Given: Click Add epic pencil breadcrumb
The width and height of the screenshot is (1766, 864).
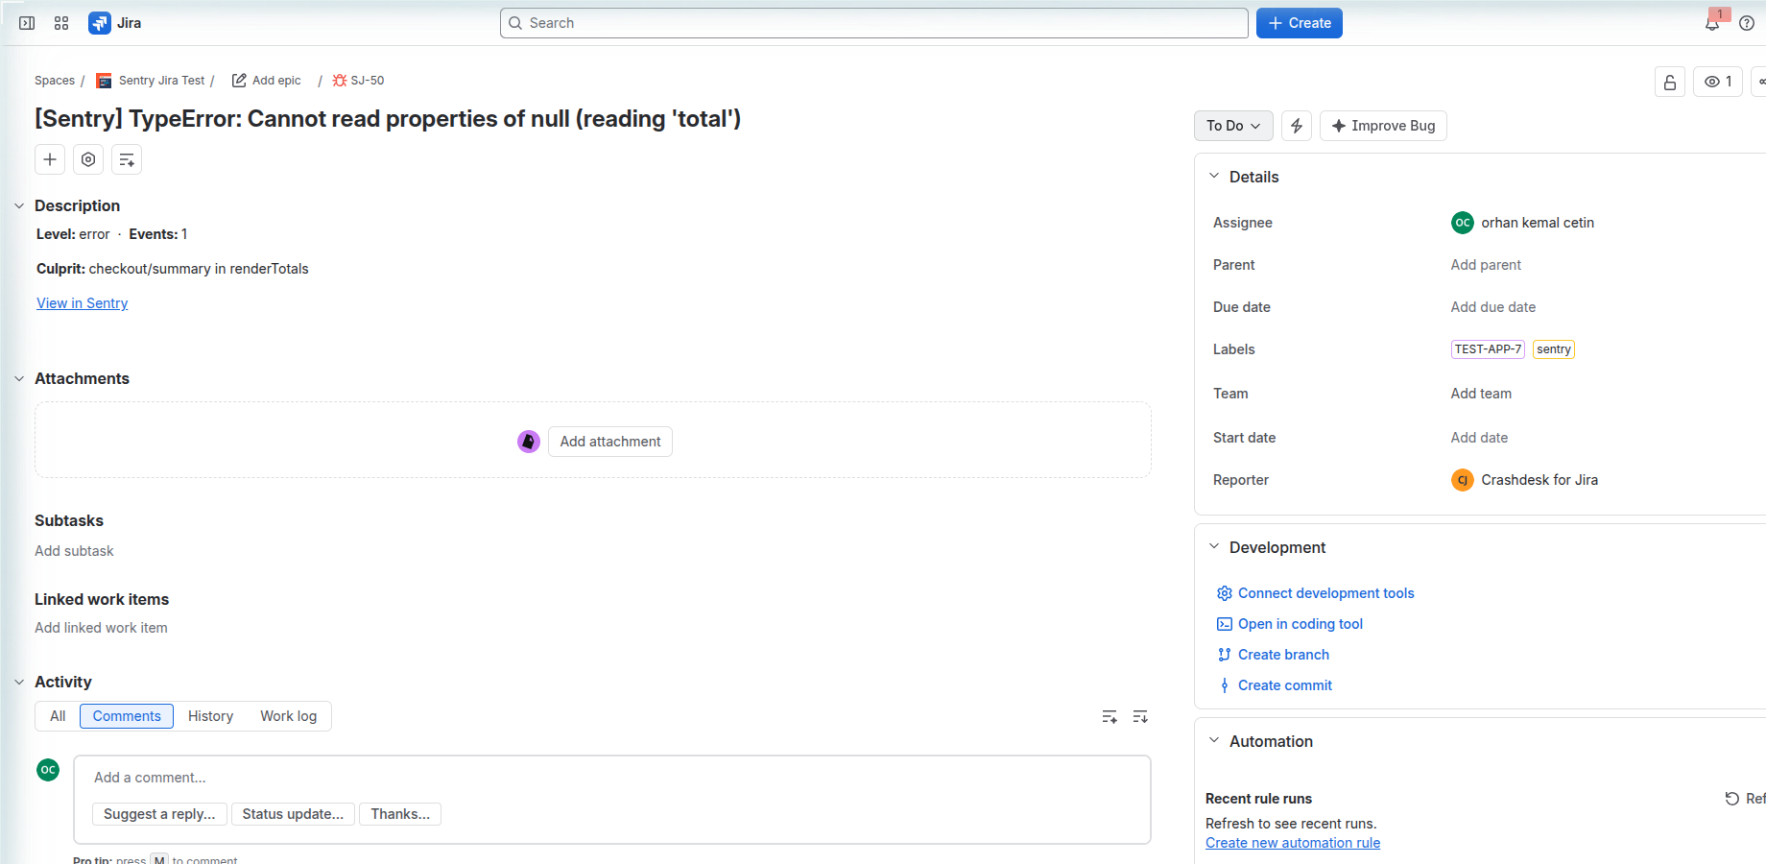Looking at the screenshot, I should coord(267,81).
